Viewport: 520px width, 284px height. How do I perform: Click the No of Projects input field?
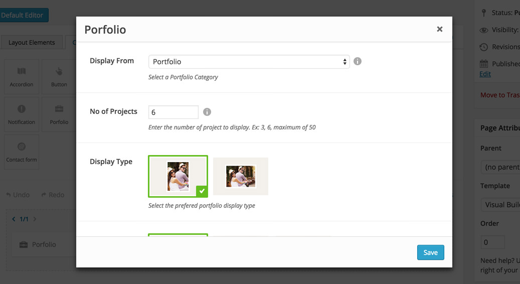pyautogui.click(x=173, y=112)
